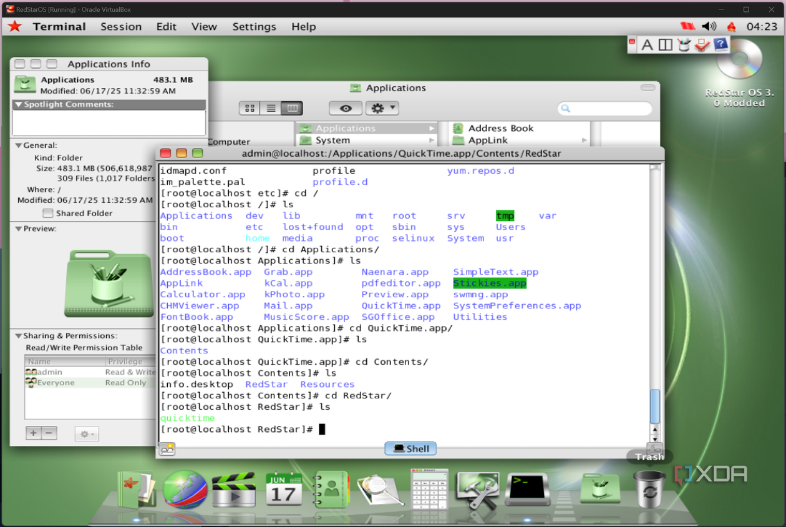Click toolbar toggle pill in Applications window
The image size is (786, 527).
point(648,88)
